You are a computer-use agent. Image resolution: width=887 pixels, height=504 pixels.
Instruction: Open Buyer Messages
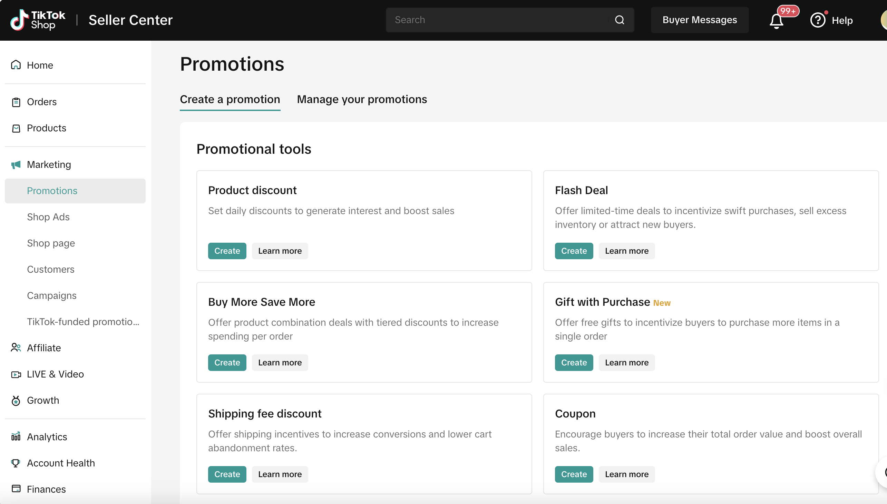coord(700,20)
